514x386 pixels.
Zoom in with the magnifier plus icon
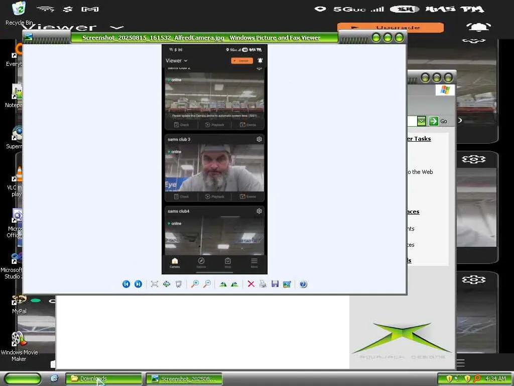point(195,284)
